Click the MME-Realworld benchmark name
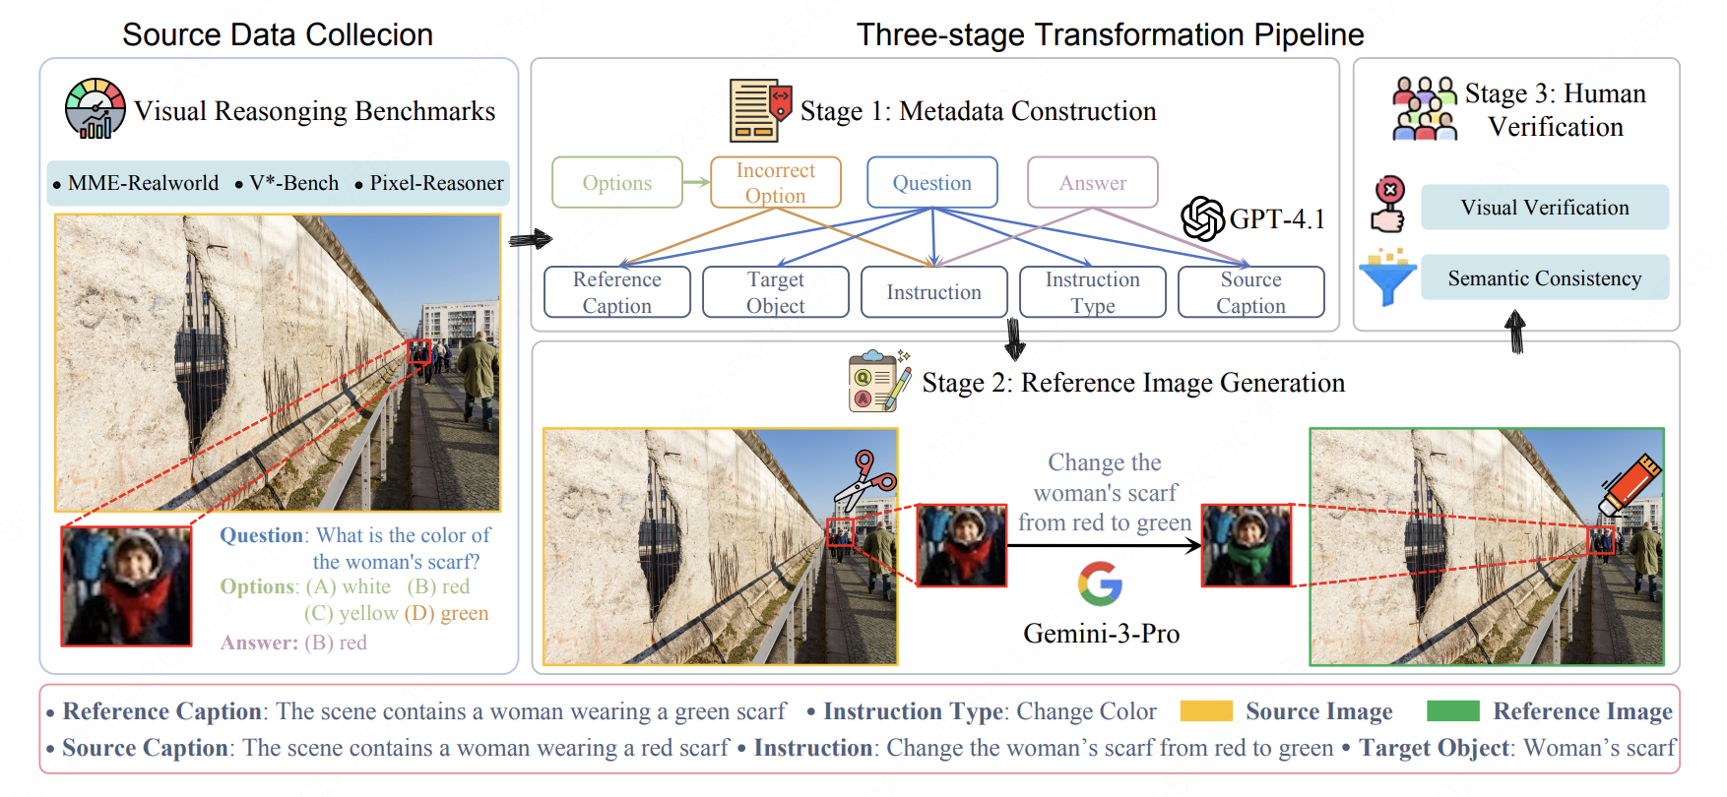This screenshot has height=797, width=1727. [144, 183]
